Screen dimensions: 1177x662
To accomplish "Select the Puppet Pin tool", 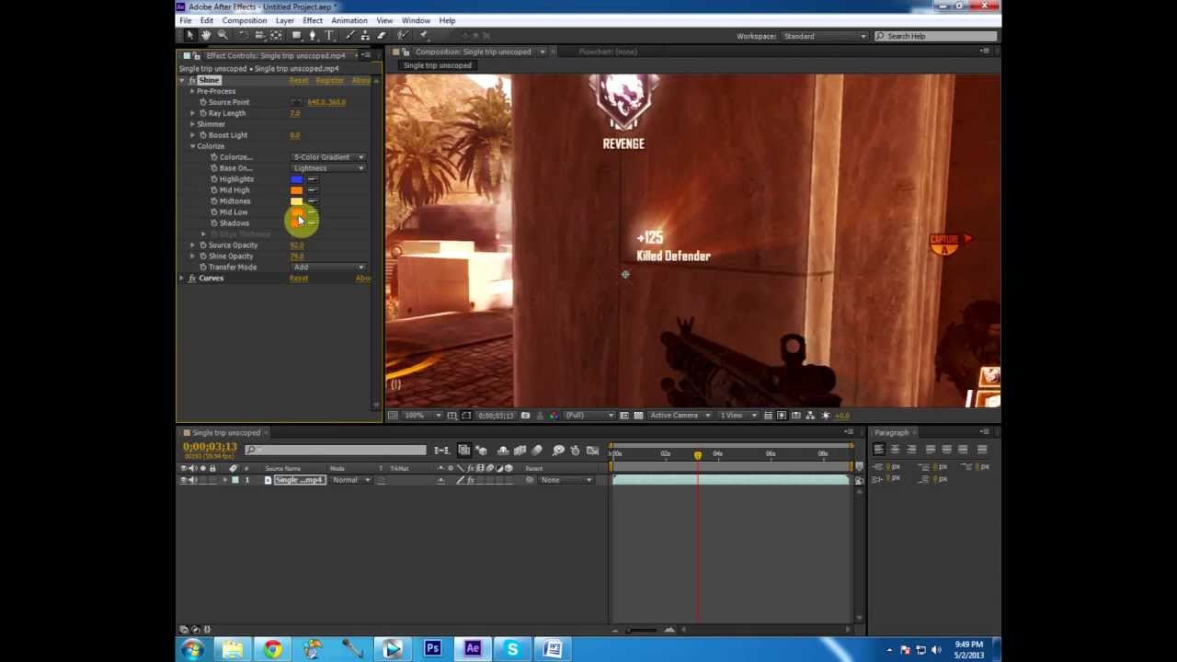I will (423, 35).
